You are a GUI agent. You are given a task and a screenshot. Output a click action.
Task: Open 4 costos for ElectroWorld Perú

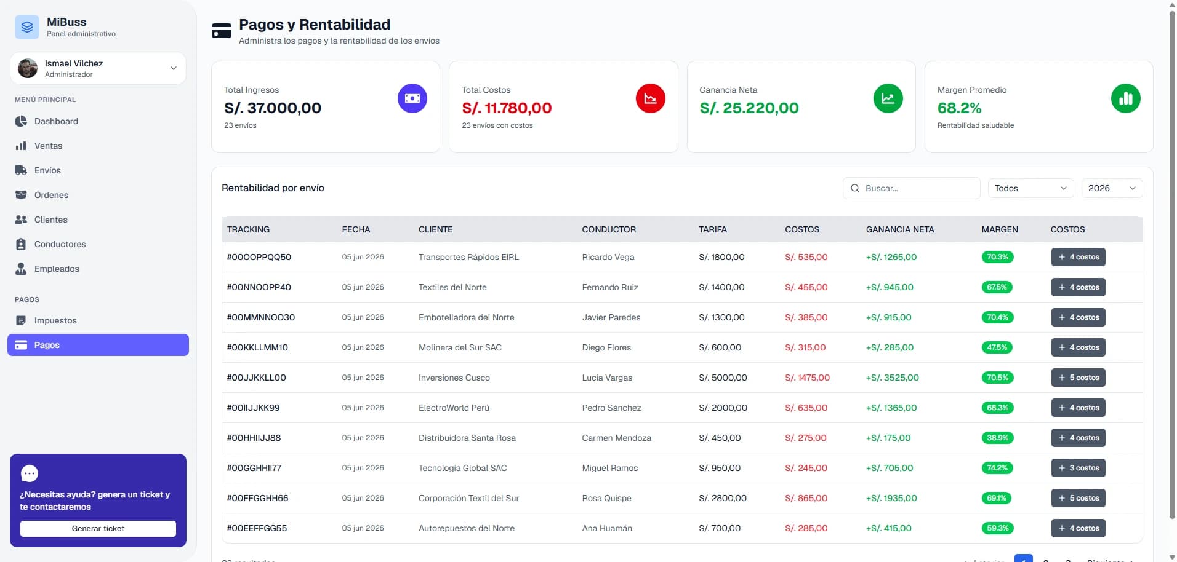click(x=1078, y=408)
